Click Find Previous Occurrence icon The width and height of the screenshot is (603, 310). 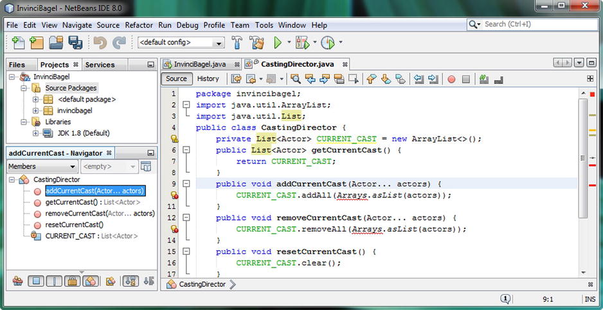(310, 79)
